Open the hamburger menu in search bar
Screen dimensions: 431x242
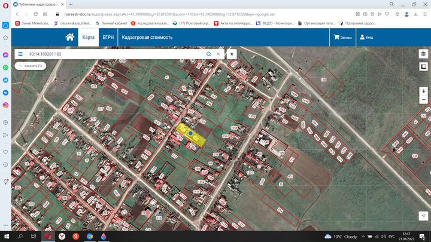click(20, 54)
